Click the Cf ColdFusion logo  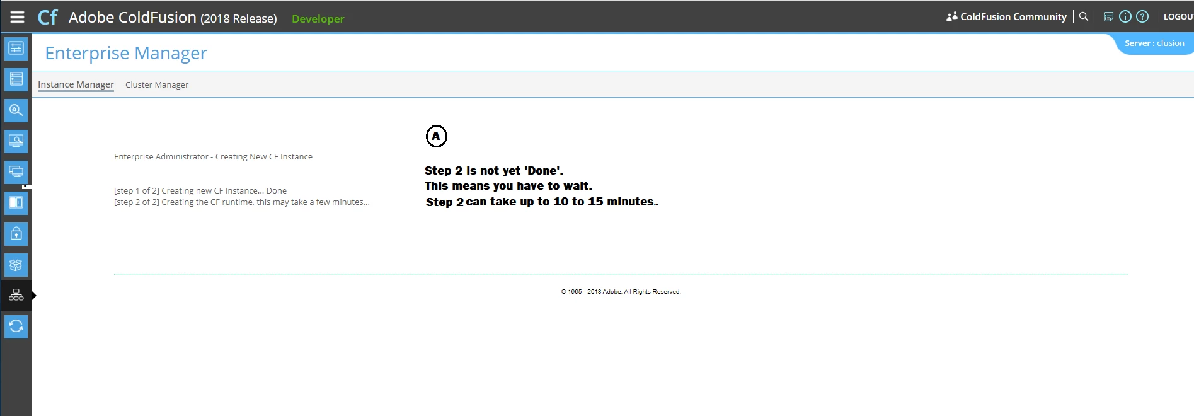48,17
